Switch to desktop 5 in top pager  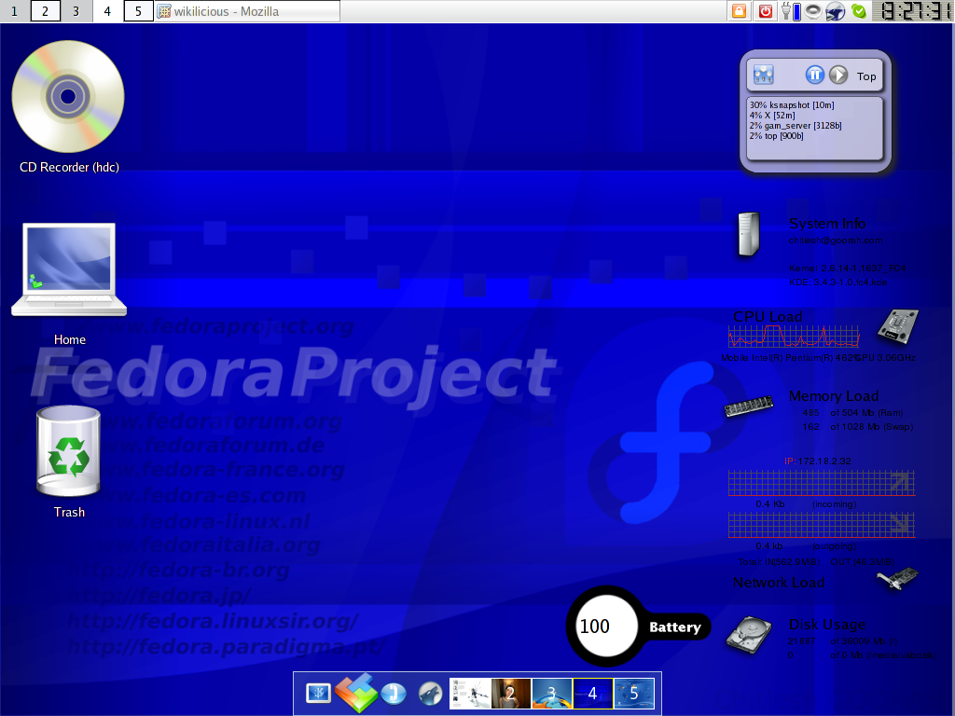click(138, 11)
